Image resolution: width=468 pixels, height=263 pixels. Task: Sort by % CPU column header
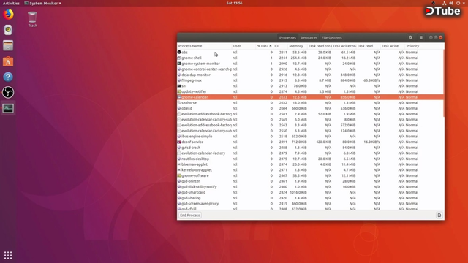point(265,46)
